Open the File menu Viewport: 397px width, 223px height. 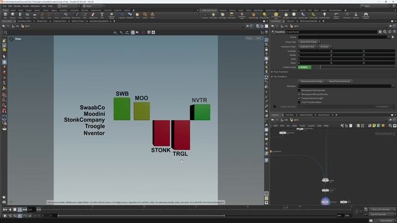(5, 6)
